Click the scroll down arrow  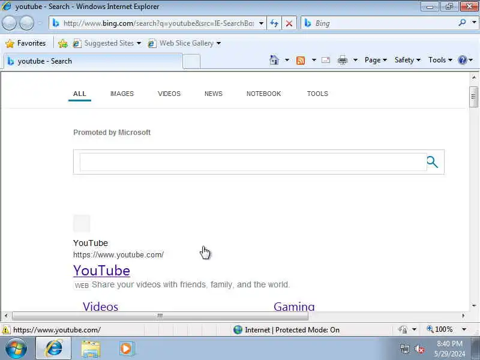pos(474,305)
